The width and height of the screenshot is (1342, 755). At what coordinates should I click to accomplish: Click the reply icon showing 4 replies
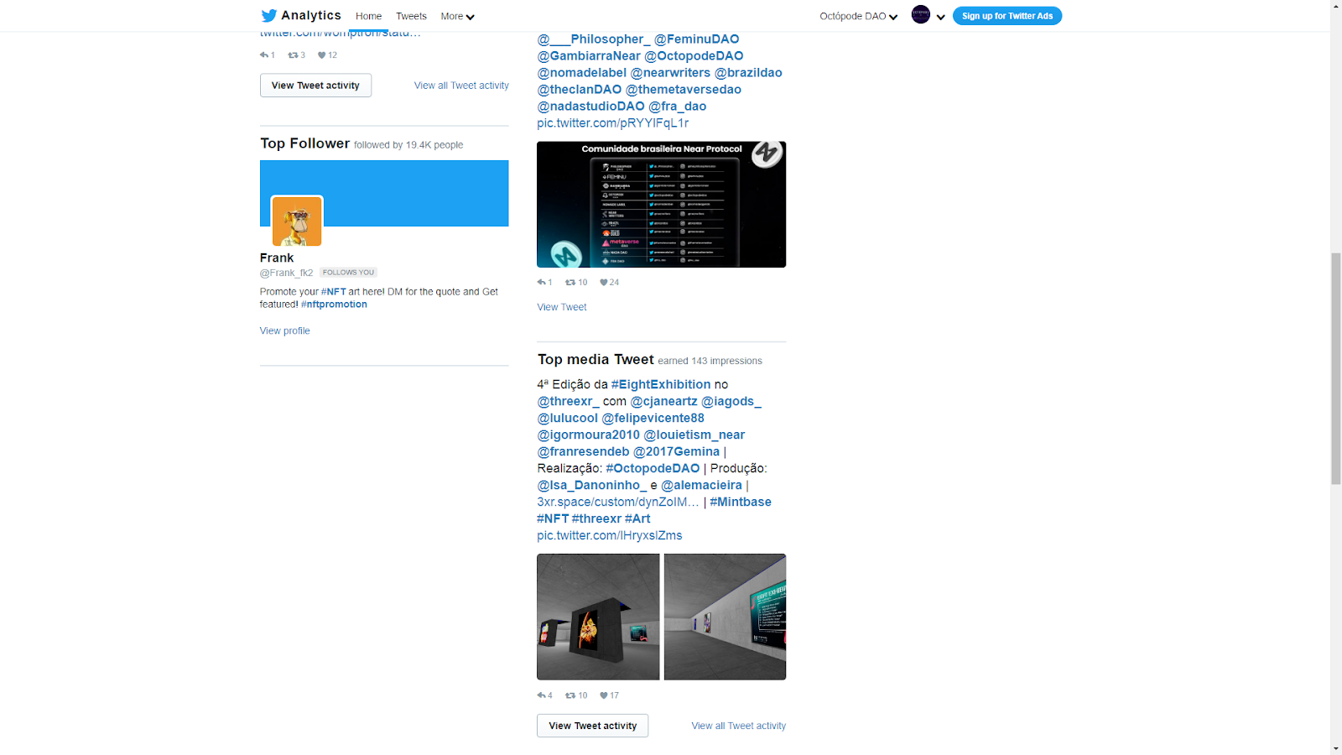pos(541,695)
